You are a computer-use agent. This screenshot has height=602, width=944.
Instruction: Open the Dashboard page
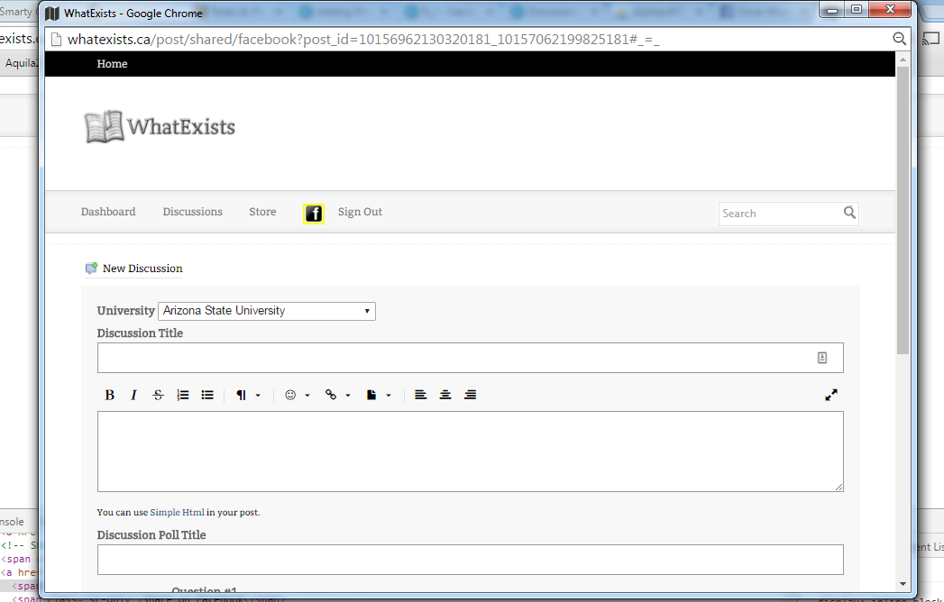click(108, 212)
